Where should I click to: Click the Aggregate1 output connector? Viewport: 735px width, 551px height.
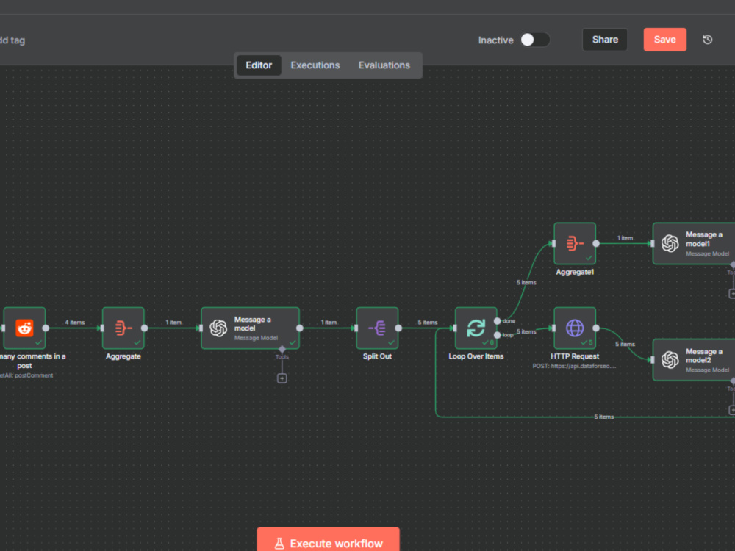[596, 244]
